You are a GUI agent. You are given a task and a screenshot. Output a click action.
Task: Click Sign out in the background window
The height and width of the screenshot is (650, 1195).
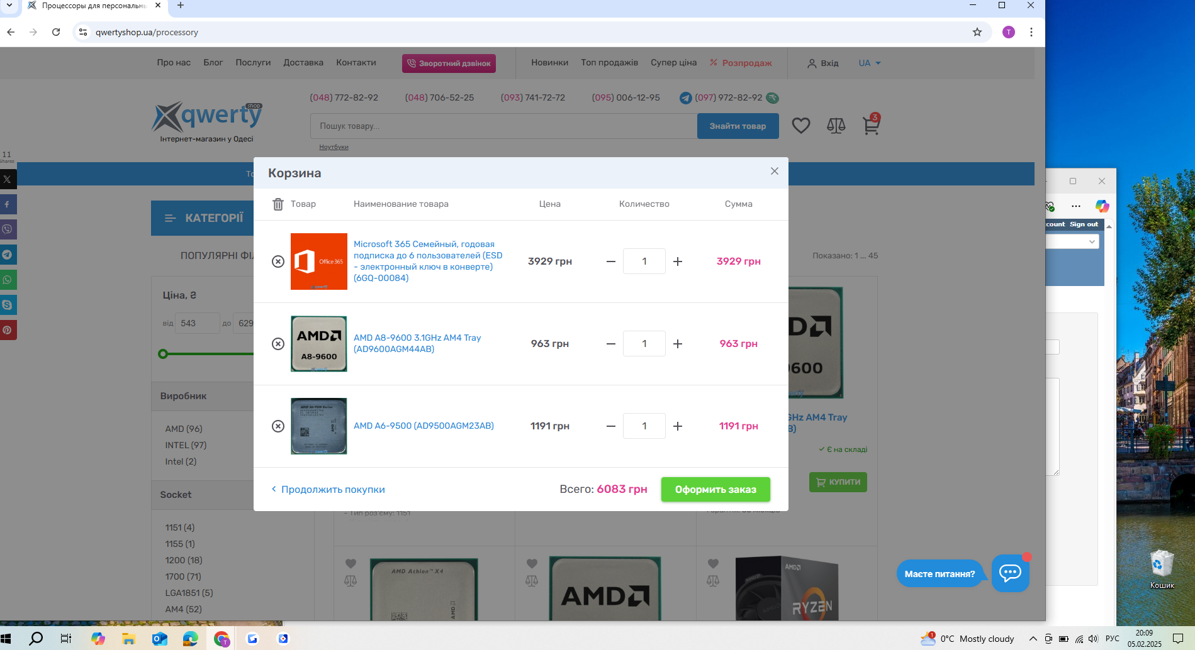[1084, 224]
